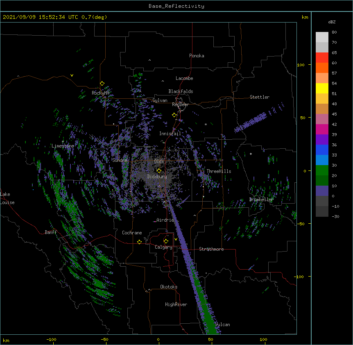Click the Ponoka city label
This screenshot has width=353, height=345.
point(197,56)
